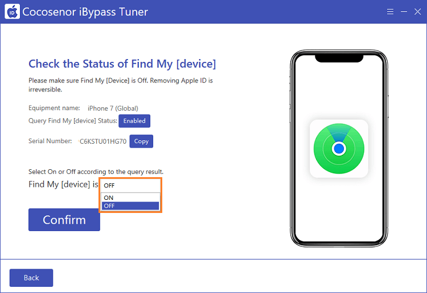427x293 pixels.
Task: Close the iBypass Tuner window
Action: coord(417,12)
